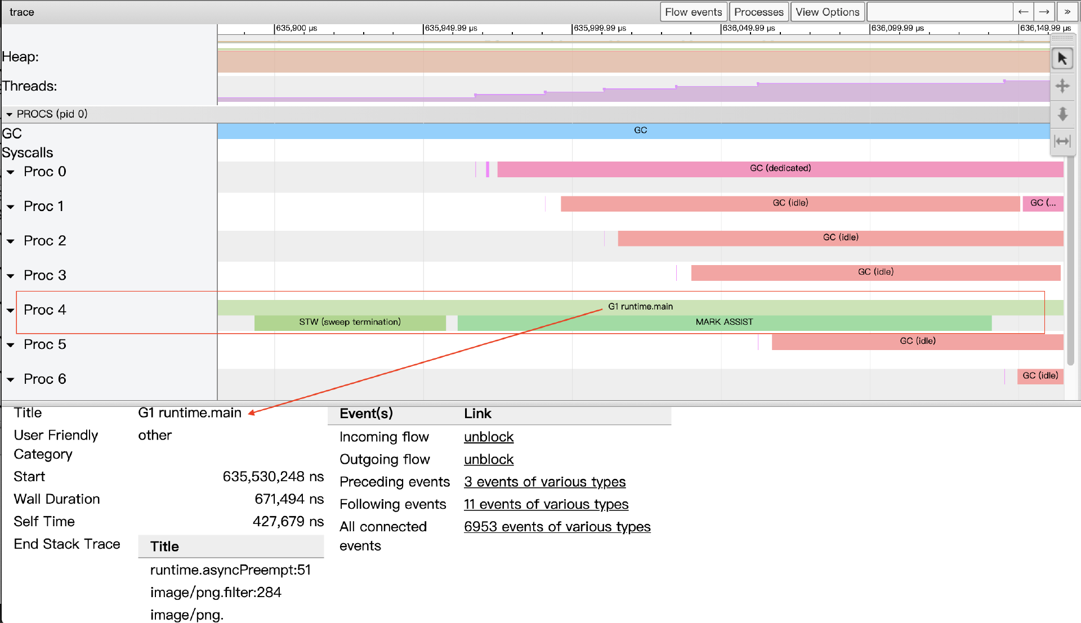Viewport: 1081px width, 623px height.
Task: Select the timing measurement tool
Action: click(x=1062, y=141)
